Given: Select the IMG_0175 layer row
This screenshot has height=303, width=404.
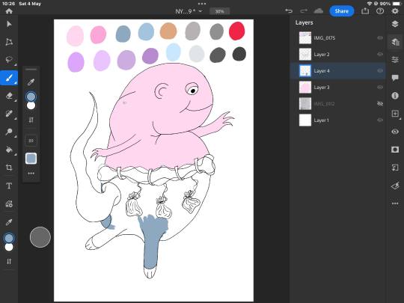Looking at the screenshot, I should coord(337,38).
